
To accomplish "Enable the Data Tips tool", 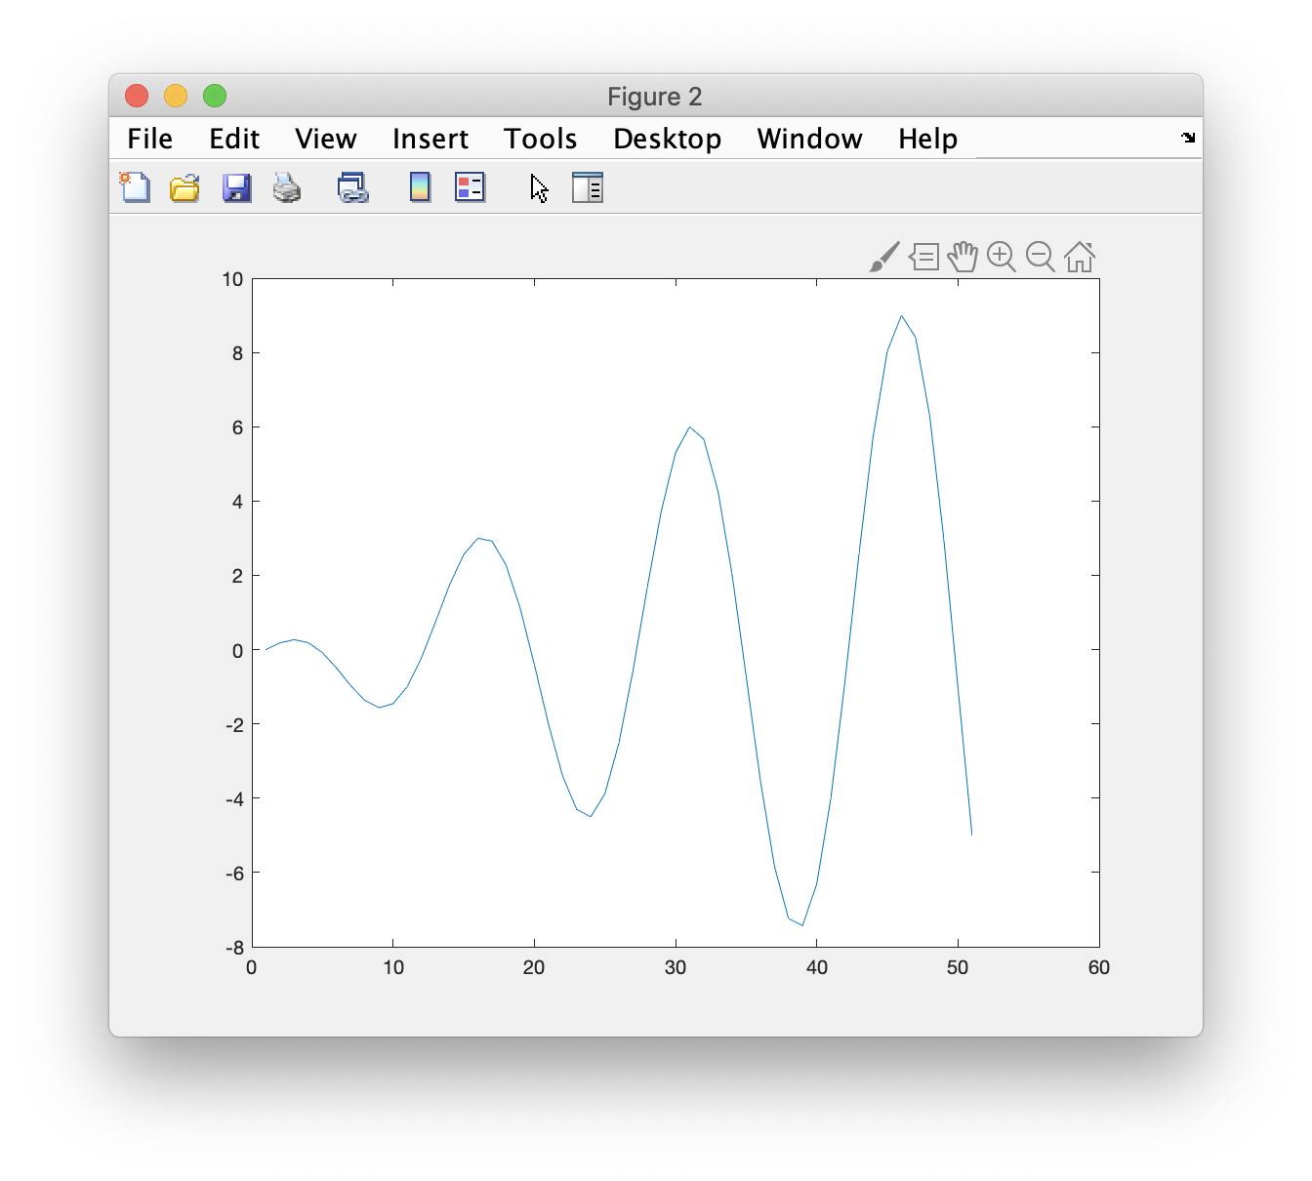I will tap(923, 258).
